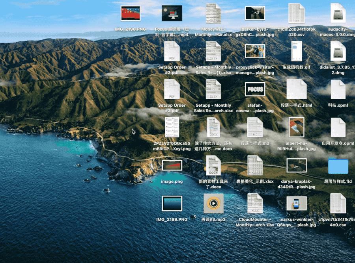Click the image.png thumbnail
The height and width of the screenshot is (263, 355).
[172, 165]
